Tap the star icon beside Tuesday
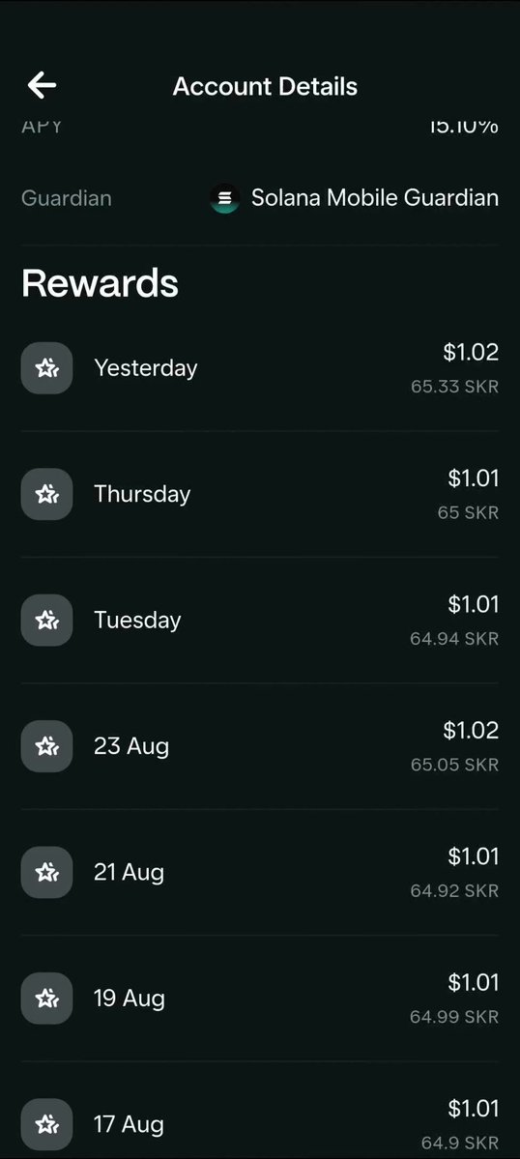Image resolution: width=520 pixels, height=1159 pixels. pos(46,621)
